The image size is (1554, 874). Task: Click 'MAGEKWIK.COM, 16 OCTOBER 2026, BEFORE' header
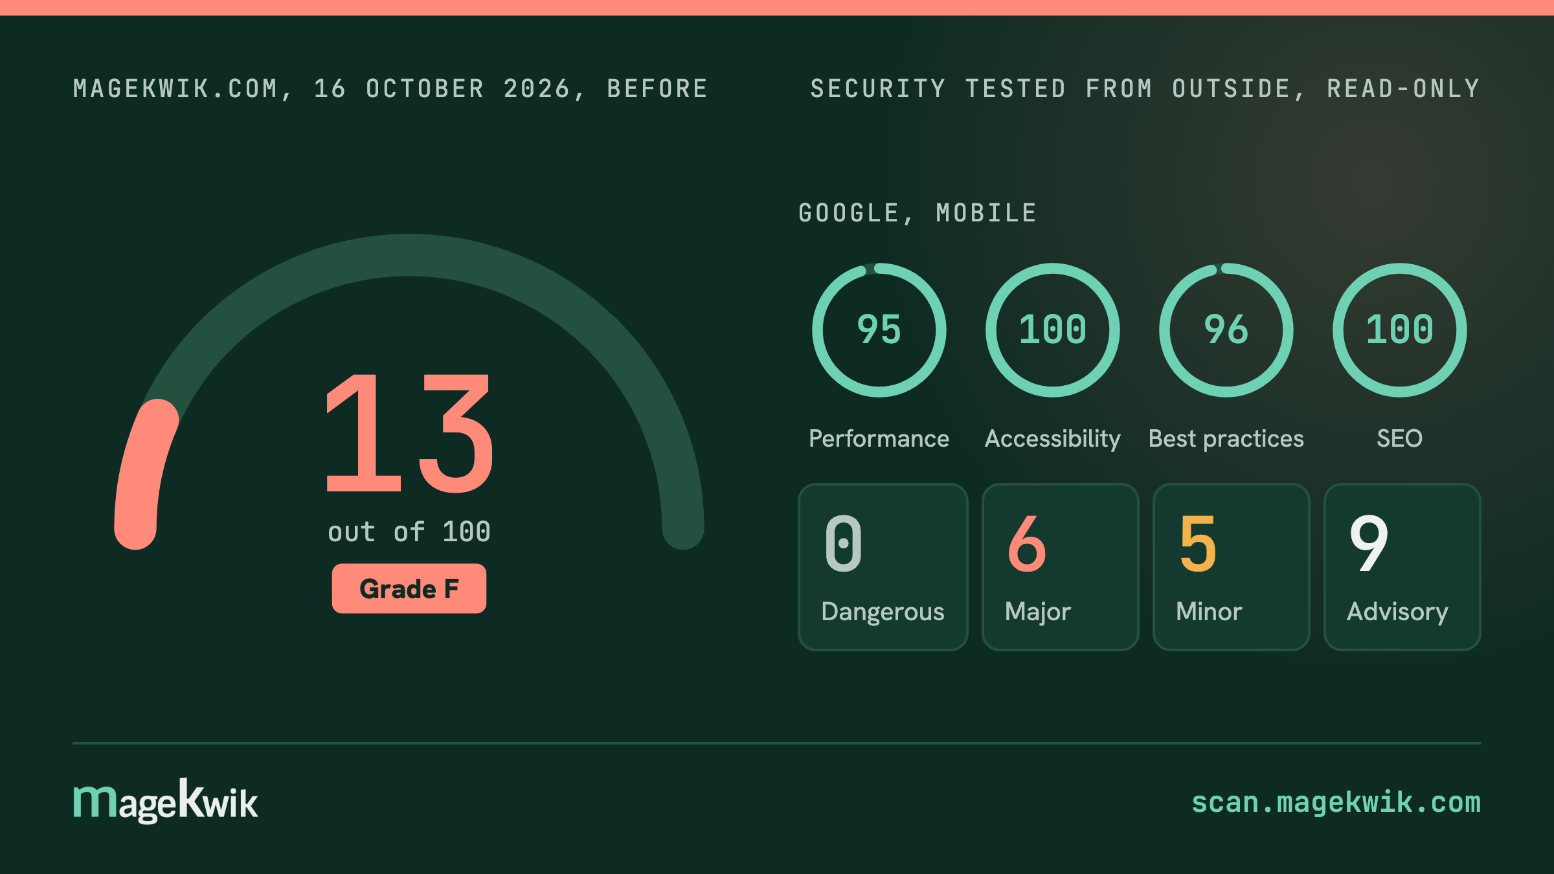tap(391, 89)
